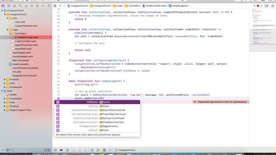Collapse the Utils folder
Viewport: 276px width, 155px height.
tap(7, 18)
